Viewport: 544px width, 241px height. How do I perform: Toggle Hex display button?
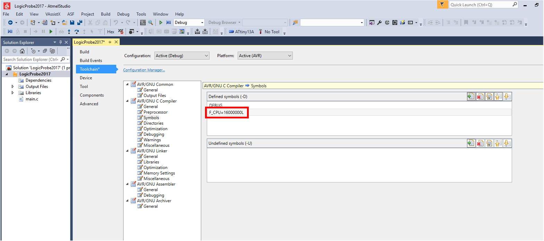tap(111, 32)
